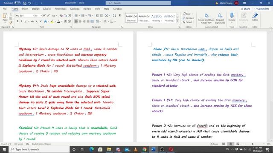Toggle Align Left paragraph alignment

coord(76,21)
